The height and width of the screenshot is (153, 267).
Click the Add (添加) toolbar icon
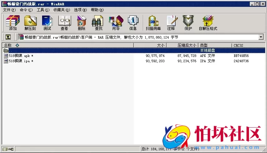tap(13, 23)
